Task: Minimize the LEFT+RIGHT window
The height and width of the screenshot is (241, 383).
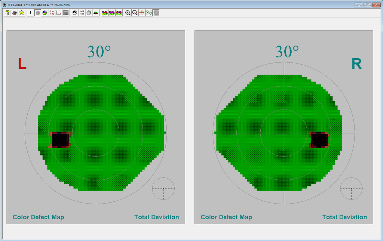Action: click(359, 5)
